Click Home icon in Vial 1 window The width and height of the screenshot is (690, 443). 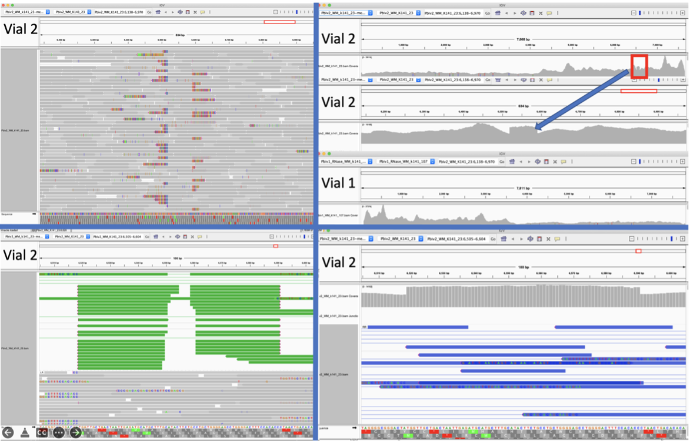tap(512, 162)
